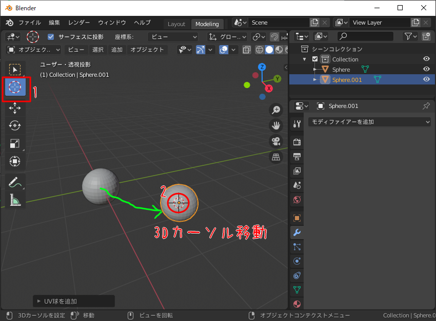Image resolution: width=436 pixels, height=321 pixels.
Task: Select the Rotate tool
Action: pos(15,125)
